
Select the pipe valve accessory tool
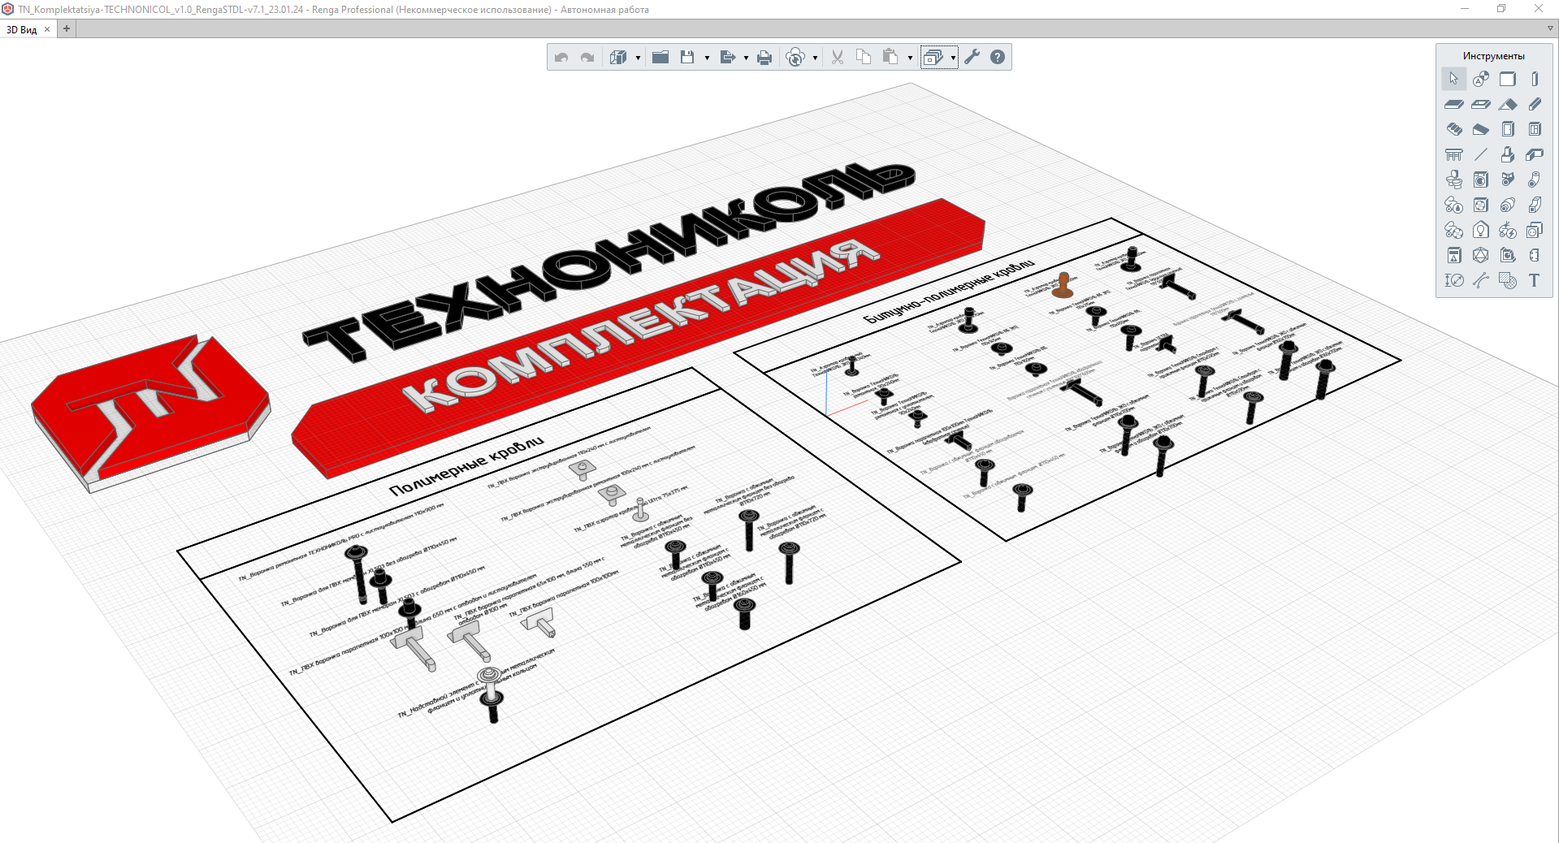tap(1508, 179)
